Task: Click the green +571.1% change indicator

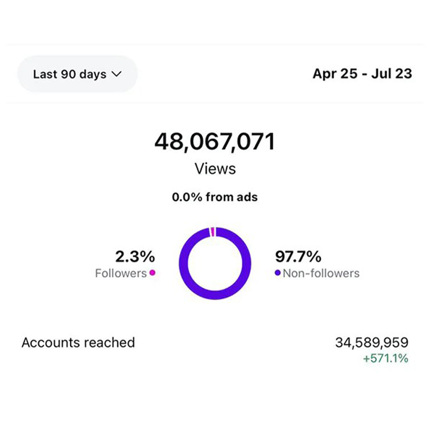Action: [387, 359]
